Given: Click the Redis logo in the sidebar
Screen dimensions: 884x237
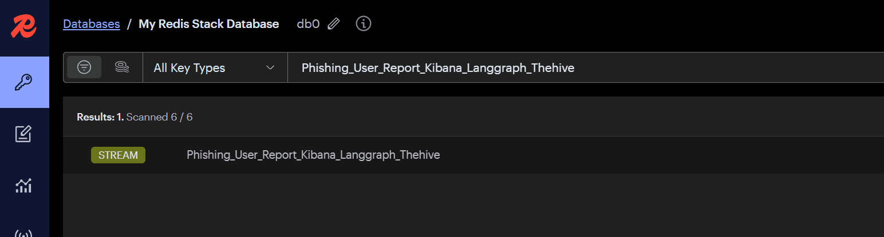Looking at the screenshot, I should click(x=24, y=26).
